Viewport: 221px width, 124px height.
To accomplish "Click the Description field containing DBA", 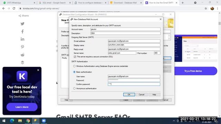I will [x=125, y=33].
